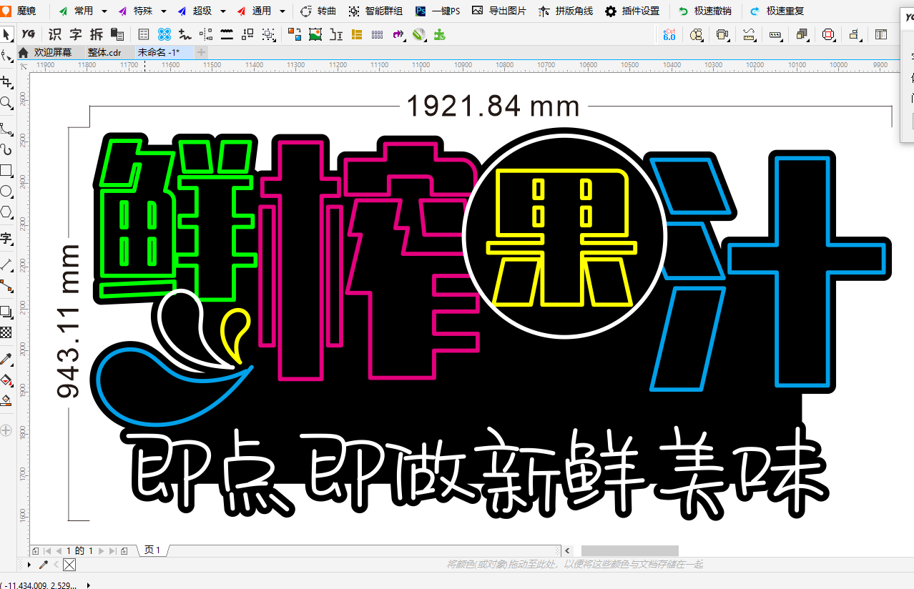Select the Connector tool

[6, 285]
